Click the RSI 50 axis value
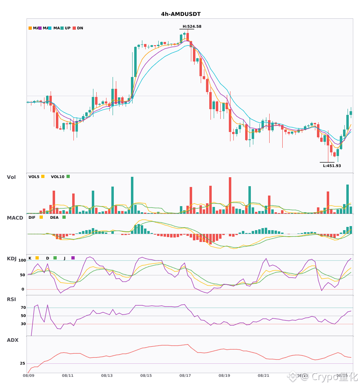The image size is (361, 387). coord(23,316)
